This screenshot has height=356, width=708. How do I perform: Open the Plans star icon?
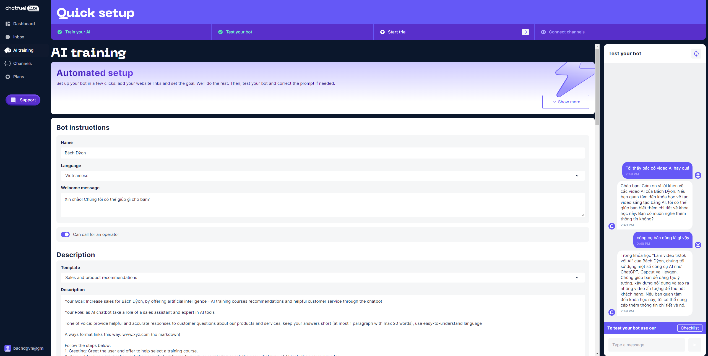coord(8,77)
